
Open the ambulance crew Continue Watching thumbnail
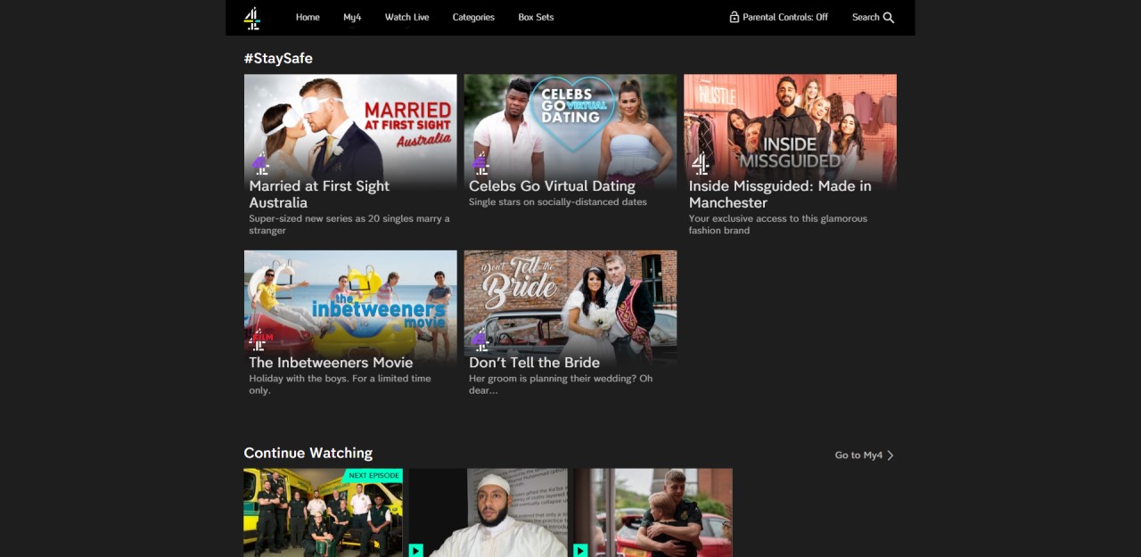pyautogui.click(x=323, y=513)
